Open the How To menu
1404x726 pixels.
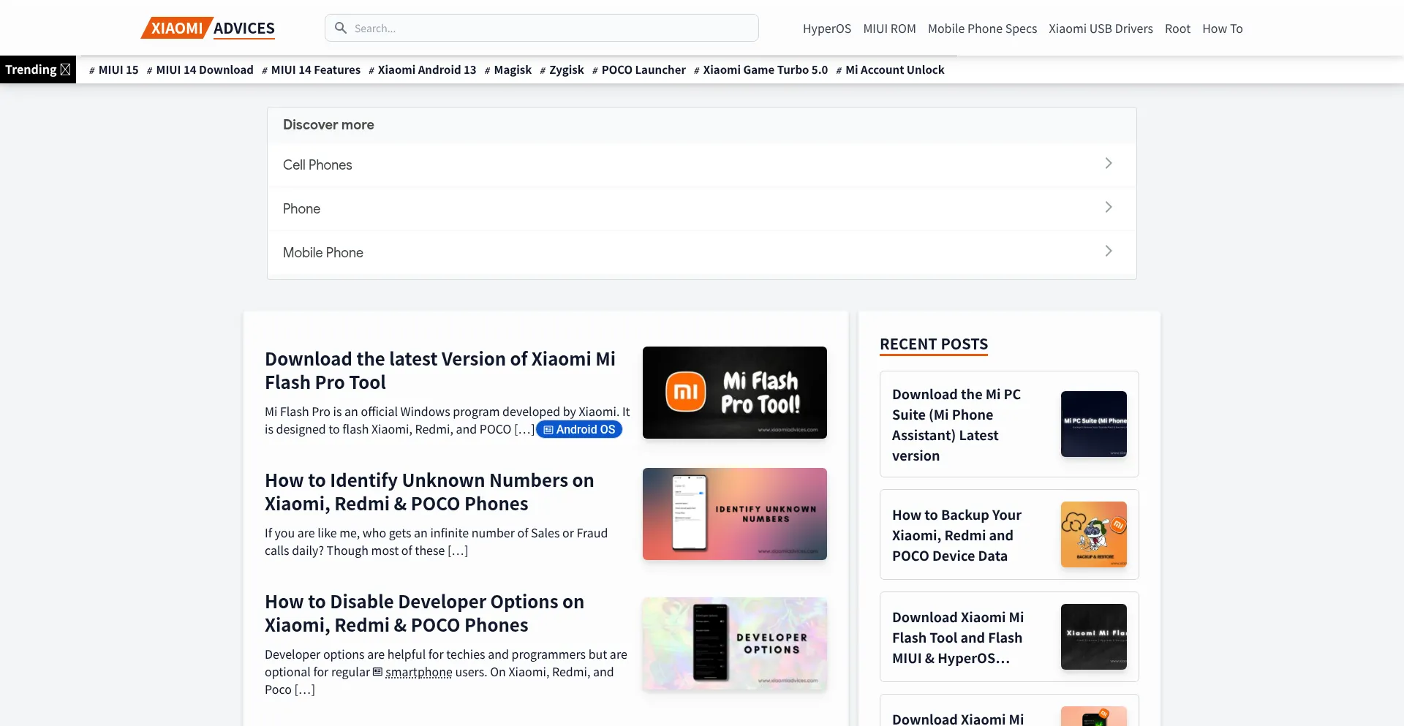(1223, 29)
